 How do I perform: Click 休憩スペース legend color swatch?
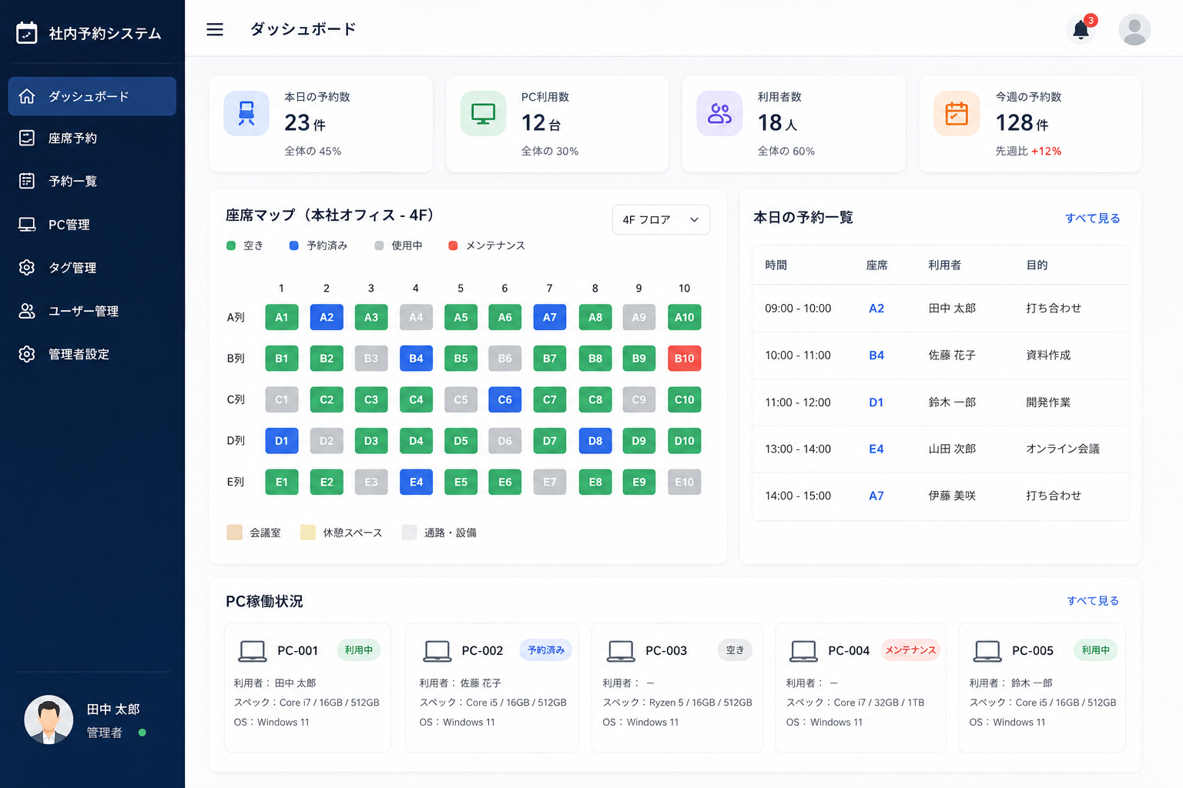pyautogui.click(x=307, y=533)
